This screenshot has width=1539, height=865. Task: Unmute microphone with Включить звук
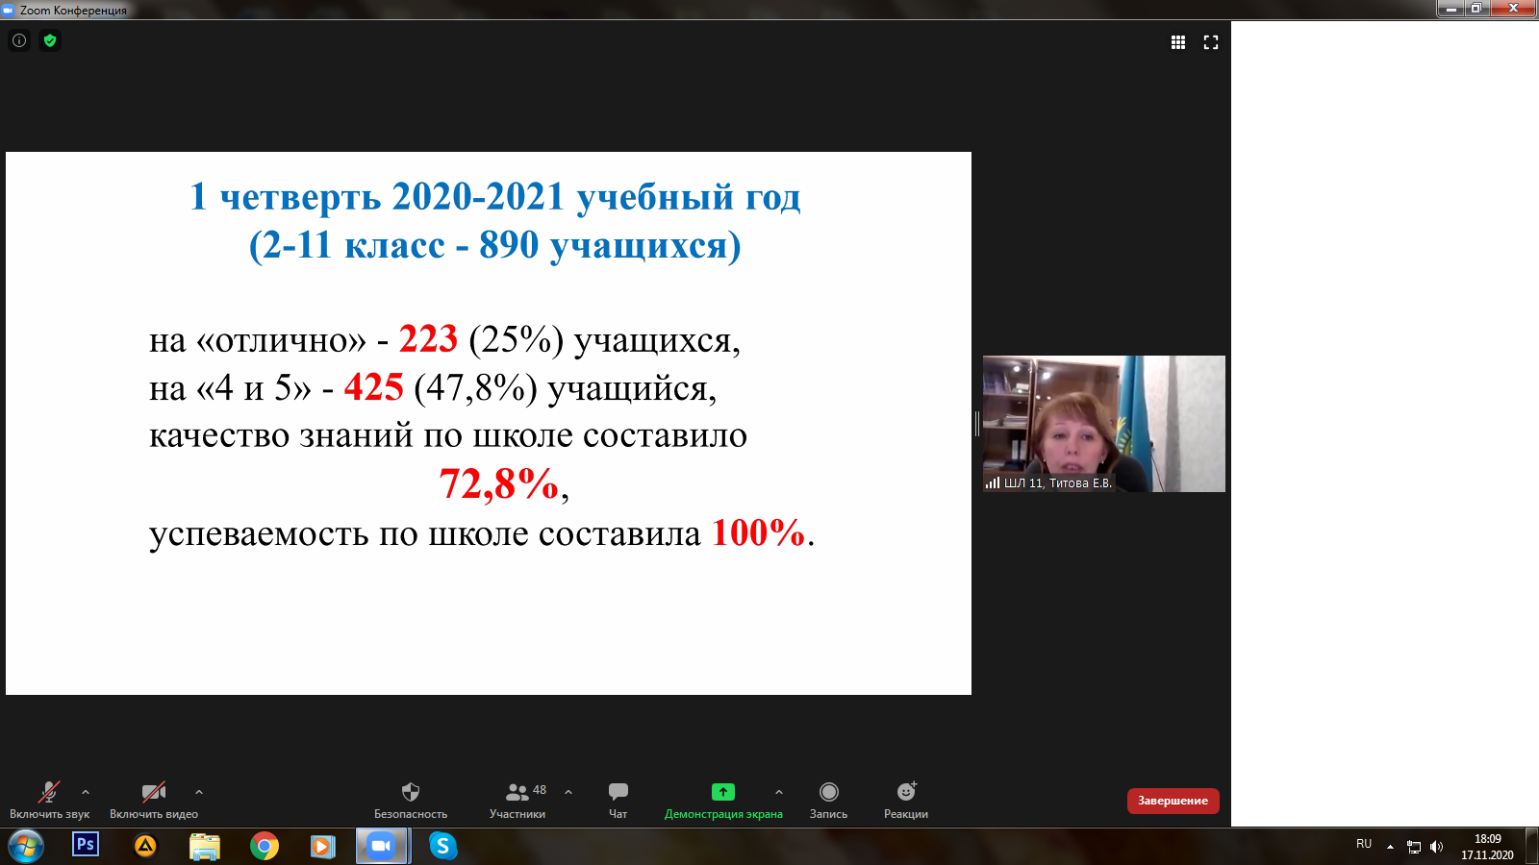coord(49,800)
